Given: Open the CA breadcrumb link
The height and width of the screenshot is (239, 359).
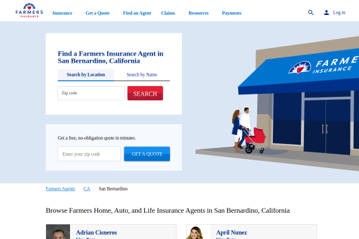Looking at the screenshot, I should pos(87,189).
